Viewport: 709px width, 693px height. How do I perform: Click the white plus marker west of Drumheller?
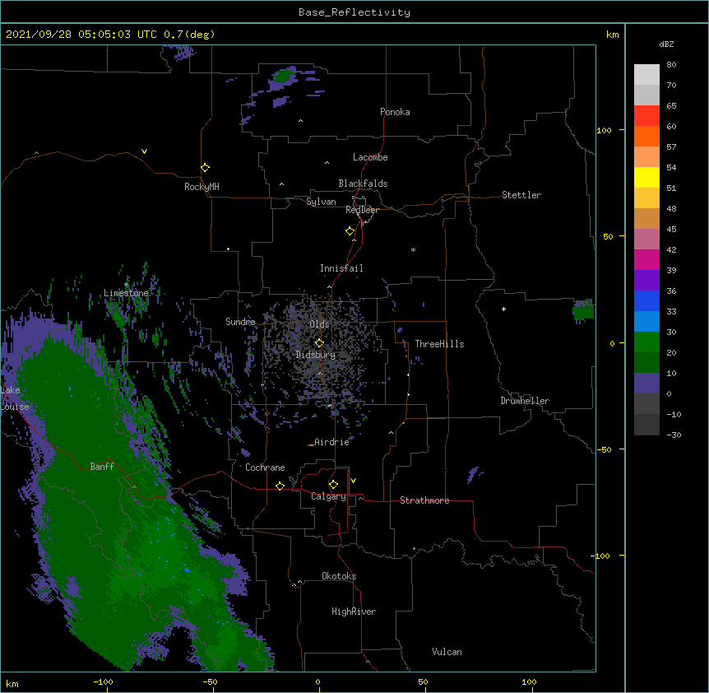503,309
